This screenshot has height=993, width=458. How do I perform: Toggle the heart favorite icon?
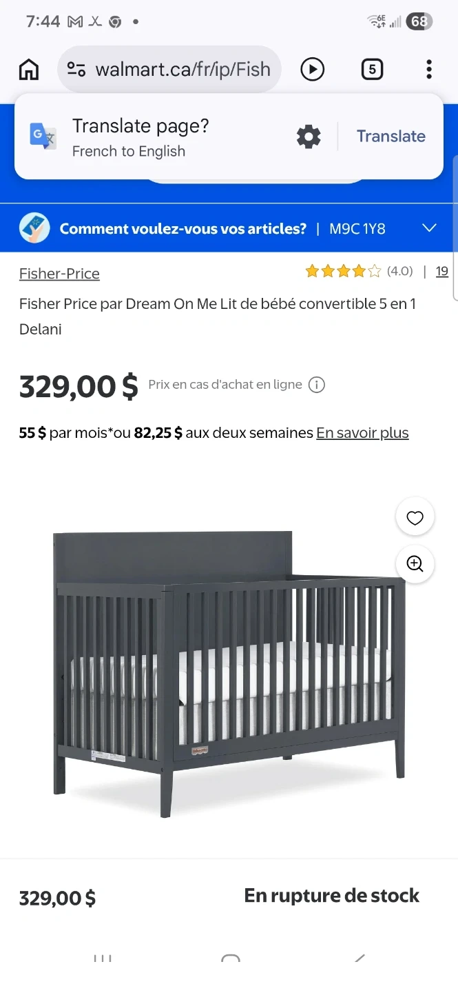click(x=415, y=518)
